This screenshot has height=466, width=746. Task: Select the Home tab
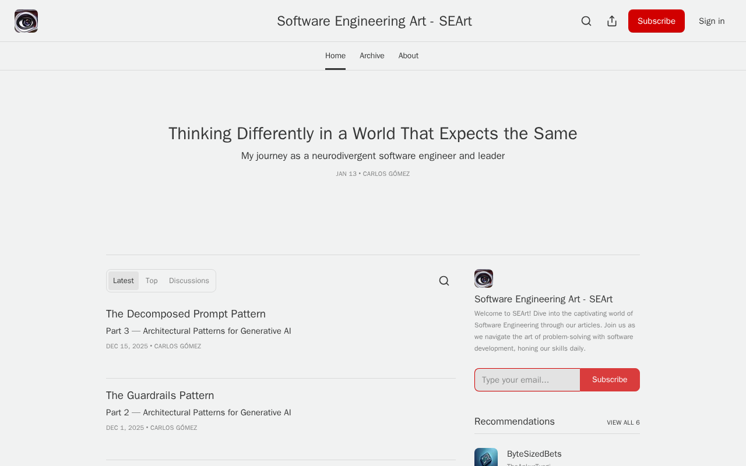(335, 56)
